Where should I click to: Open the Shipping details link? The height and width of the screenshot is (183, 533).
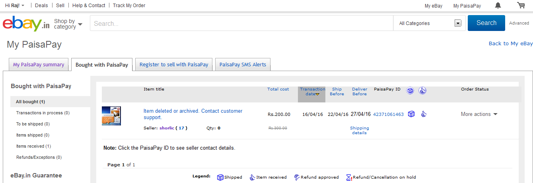coord(360,131)
